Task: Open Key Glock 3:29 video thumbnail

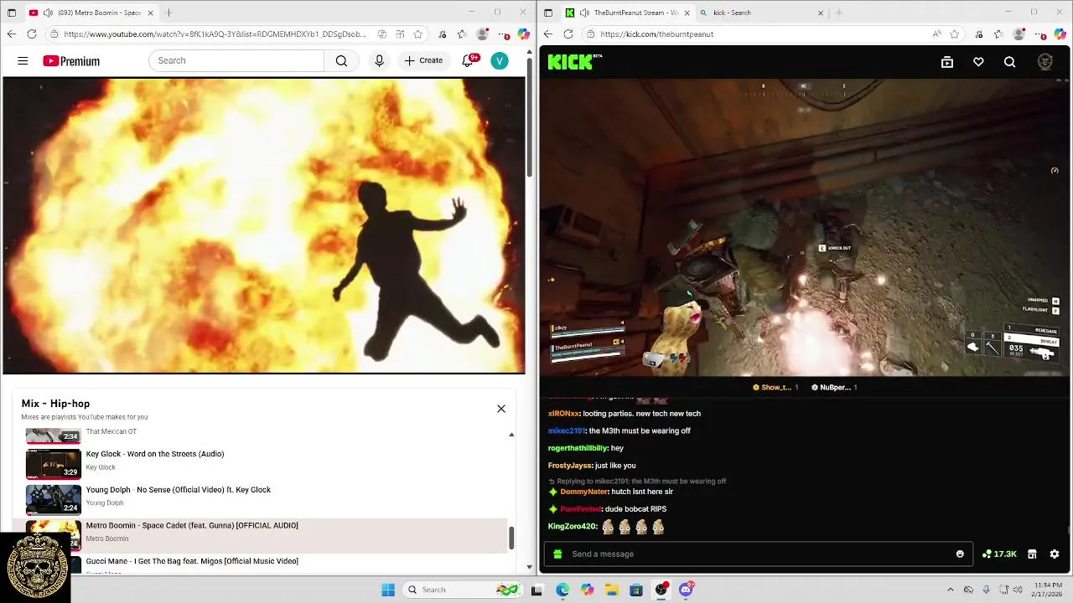Action: (54, 463)
